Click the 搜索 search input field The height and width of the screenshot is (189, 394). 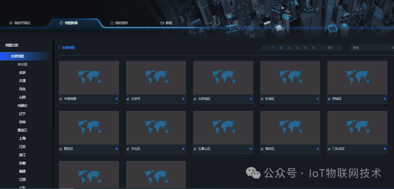[372, 48]
